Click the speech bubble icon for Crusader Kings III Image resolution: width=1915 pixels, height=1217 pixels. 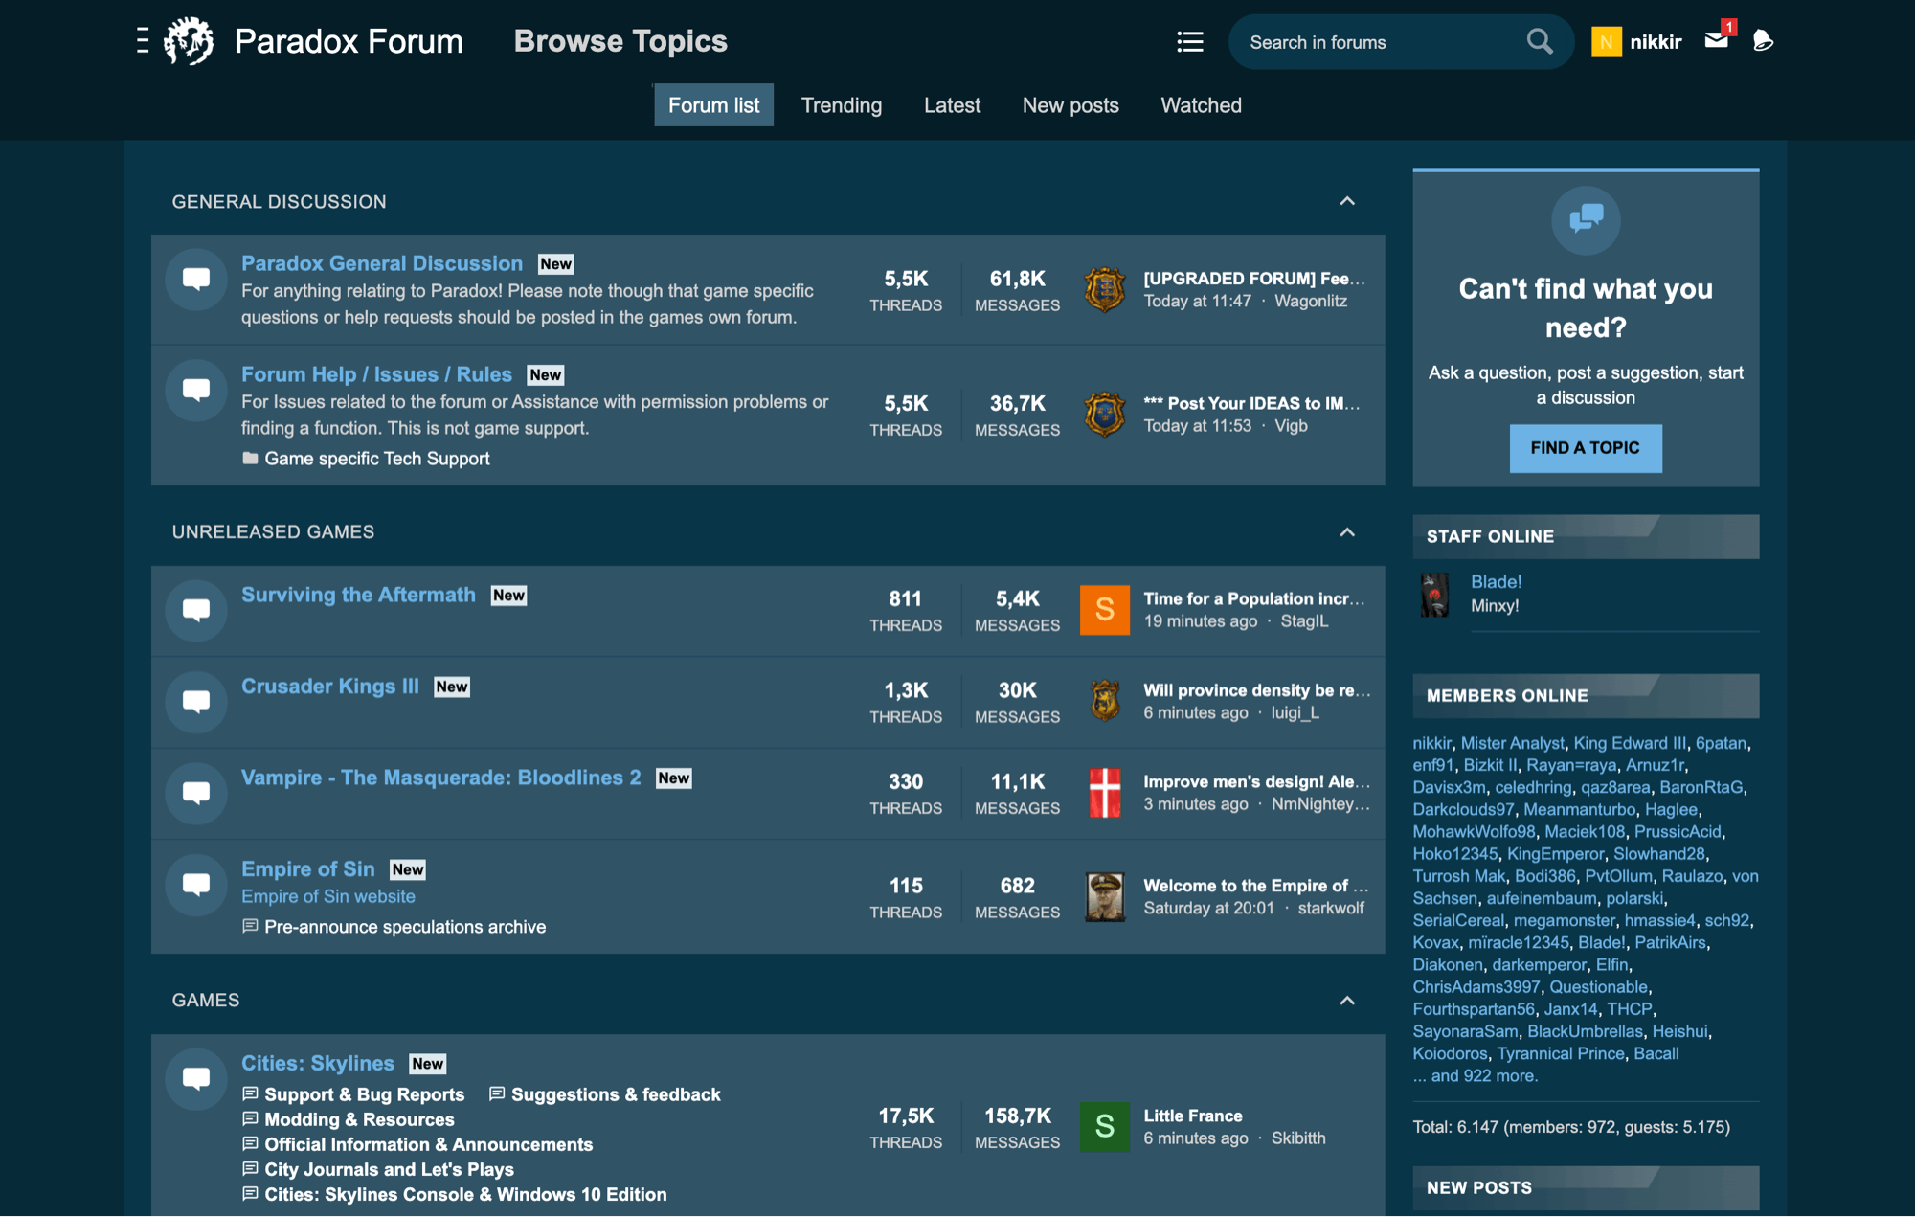coord(195,702)
